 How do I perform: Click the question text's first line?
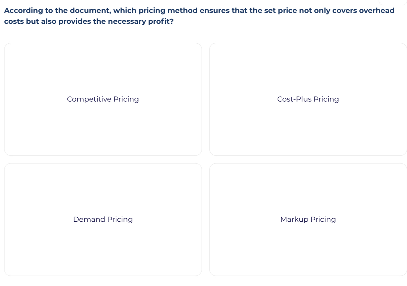tap(199, 11)
